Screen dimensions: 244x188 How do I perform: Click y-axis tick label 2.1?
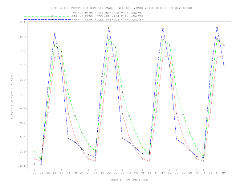click(x=22, y=166)
